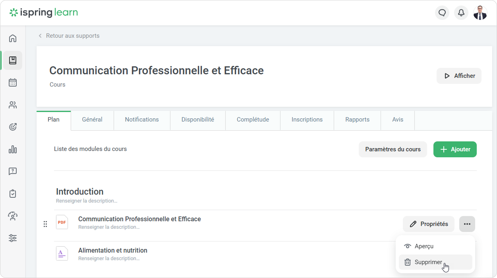Open Paramètres du cours

[393, 149]
